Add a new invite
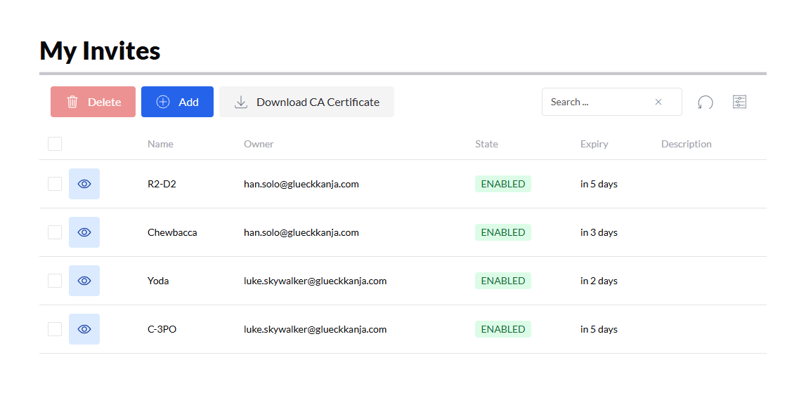The image size is (806, 393). point(177,102)
